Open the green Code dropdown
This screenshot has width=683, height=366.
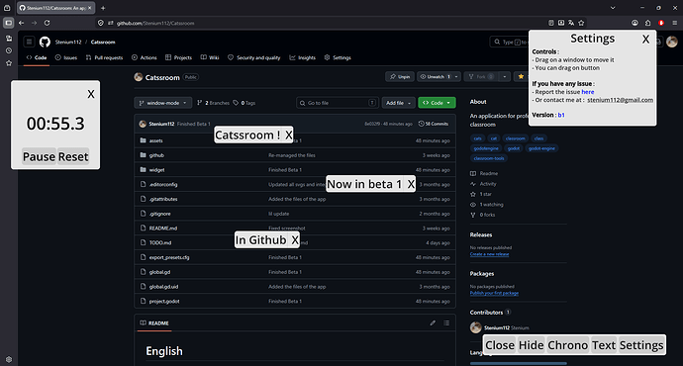[x=437, y=103]
